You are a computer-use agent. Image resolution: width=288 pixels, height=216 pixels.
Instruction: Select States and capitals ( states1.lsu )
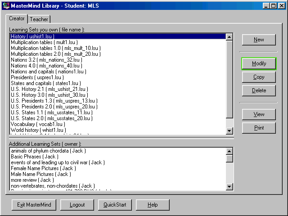pos(118,83)
